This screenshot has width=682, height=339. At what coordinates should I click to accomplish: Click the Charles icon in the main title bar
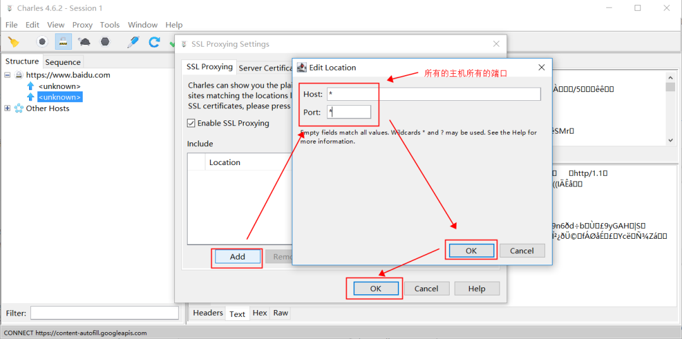(9, 8)
